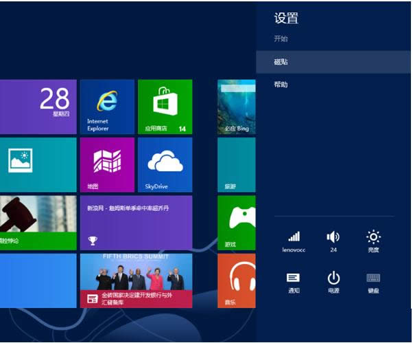
Task: Open the 音乐 Music headphones tile
Action: [237, 280]
